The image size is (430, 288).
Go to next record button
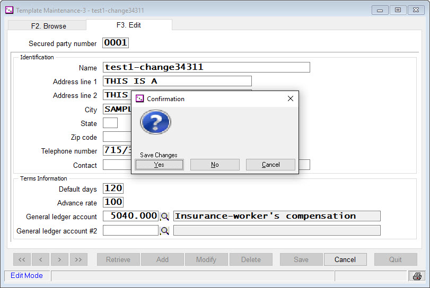click(59, 259)
